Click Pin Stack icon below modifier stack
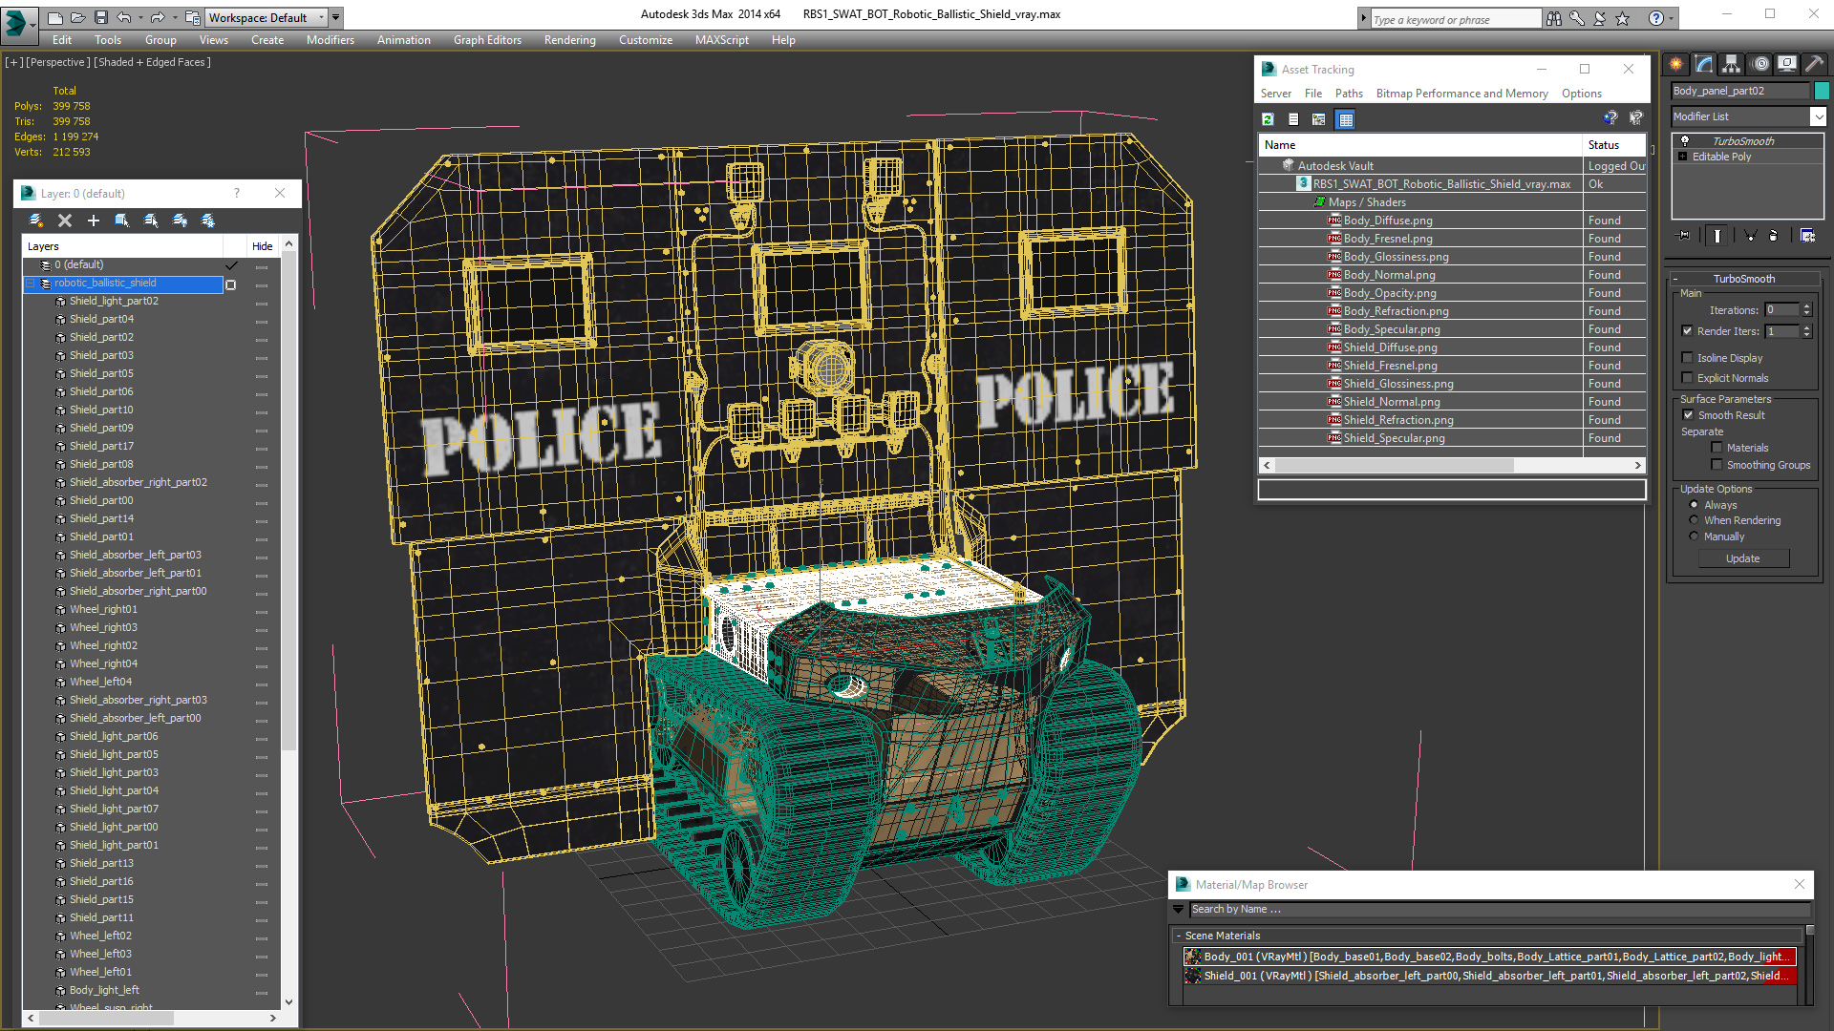Screen dimensions: 1834x1031 pos(1684,235)
